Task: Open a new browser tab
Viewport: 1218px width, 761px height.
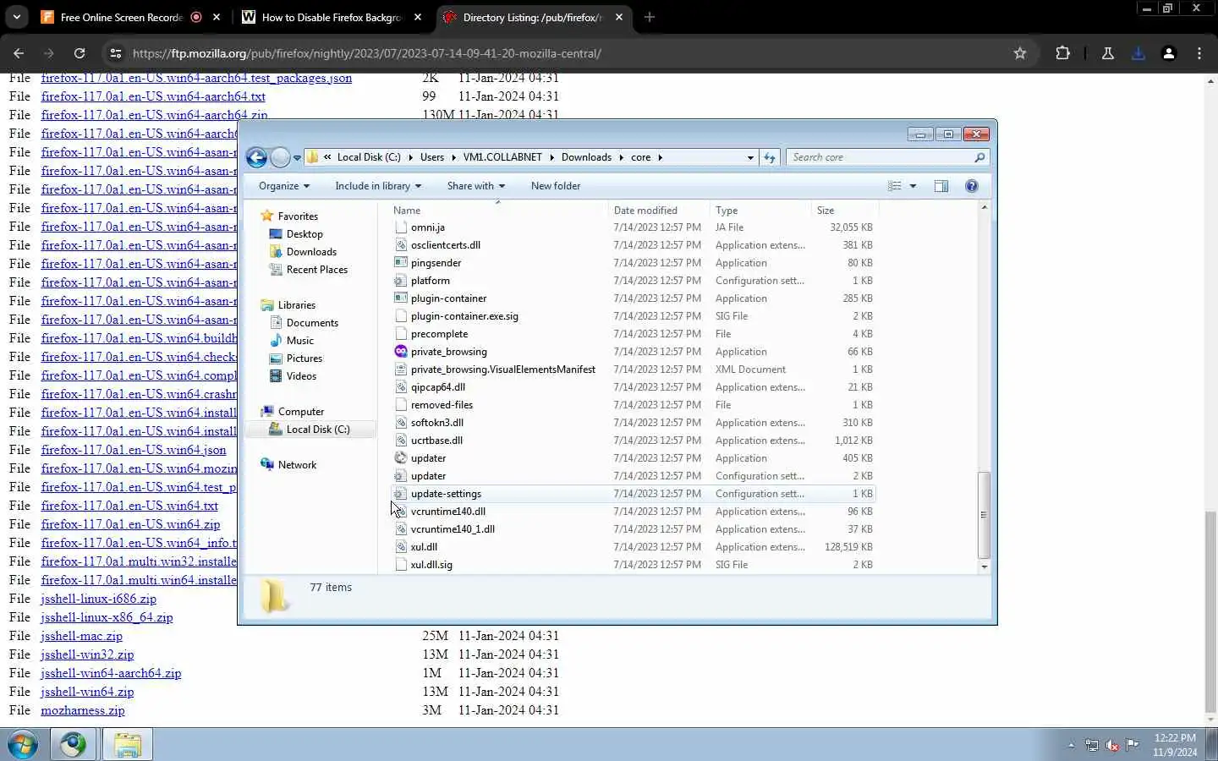Action: click(x=650, y=17)
